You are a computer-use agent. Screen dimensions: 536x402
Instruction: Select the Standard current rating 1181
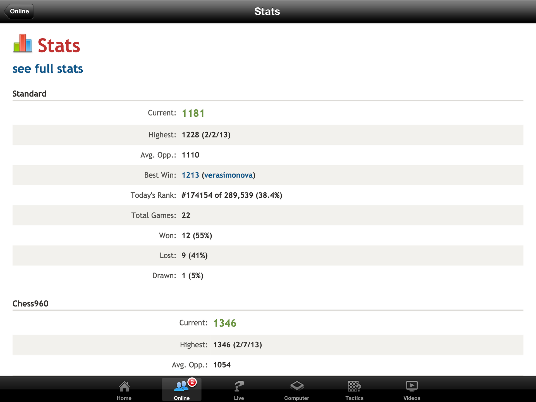tap(193, 113)
